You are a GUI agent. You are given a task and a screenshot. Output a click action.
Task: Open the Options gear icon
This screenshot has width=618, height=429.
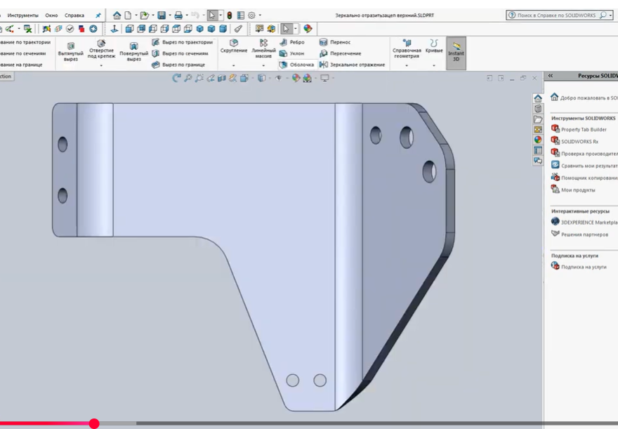[251, 15]
